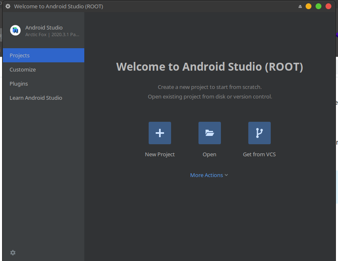Click the Android Studio logo icon
338x261 pixels.
click(15, 30)
